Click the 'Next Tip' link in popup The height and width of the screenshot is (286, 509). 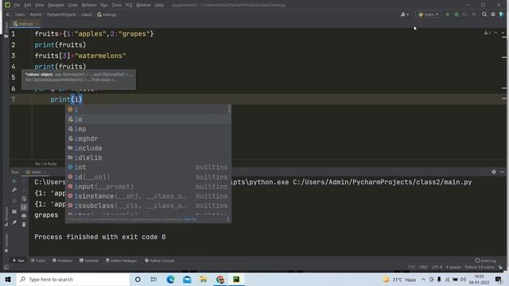click(190, 219)
